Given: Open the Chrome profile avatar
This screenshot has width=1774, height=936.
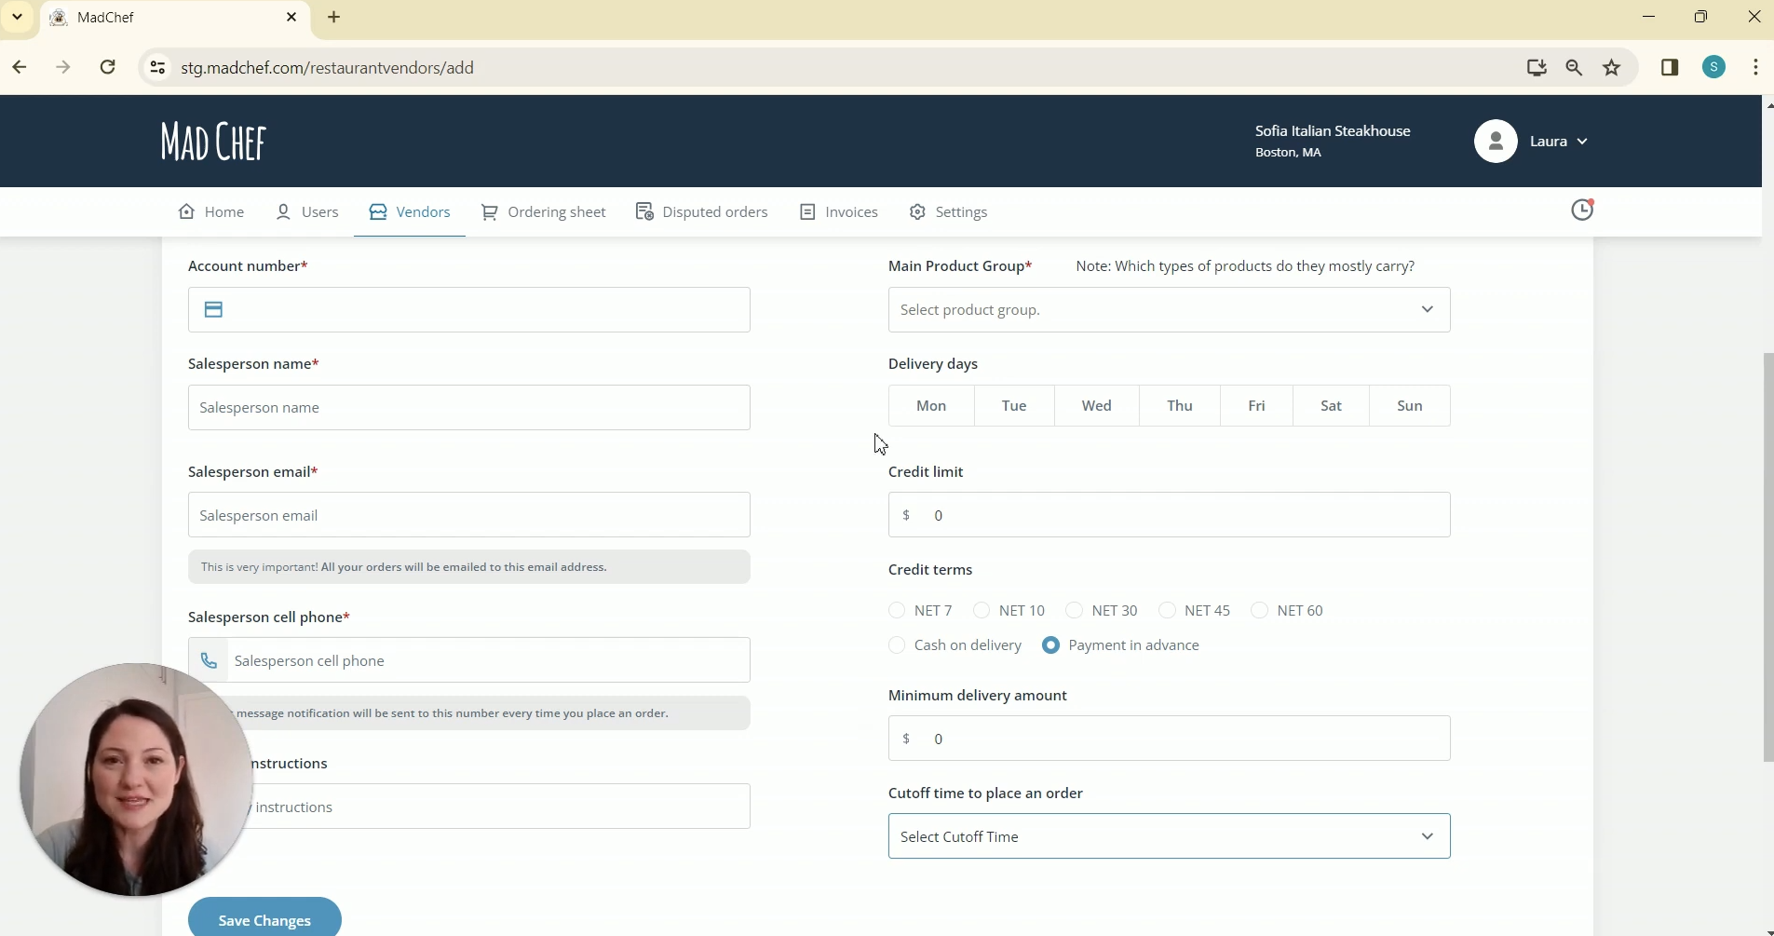Looking at the screenshot, I should pyautogui.click(x=1715, y=68).
